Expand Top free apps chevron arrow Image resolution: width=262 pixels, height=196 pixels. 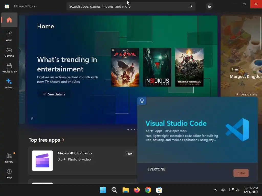(63, 140)
